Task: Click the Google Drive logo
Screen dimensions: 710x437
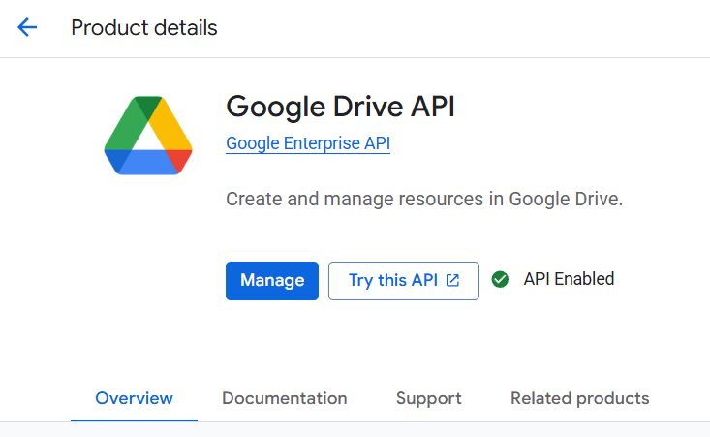Action: (148, 136)
